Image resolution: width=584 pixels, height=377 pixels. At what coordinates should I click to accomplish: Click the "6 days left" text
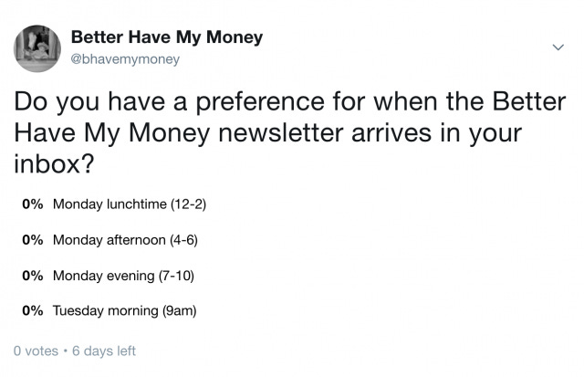pos(103,351)
